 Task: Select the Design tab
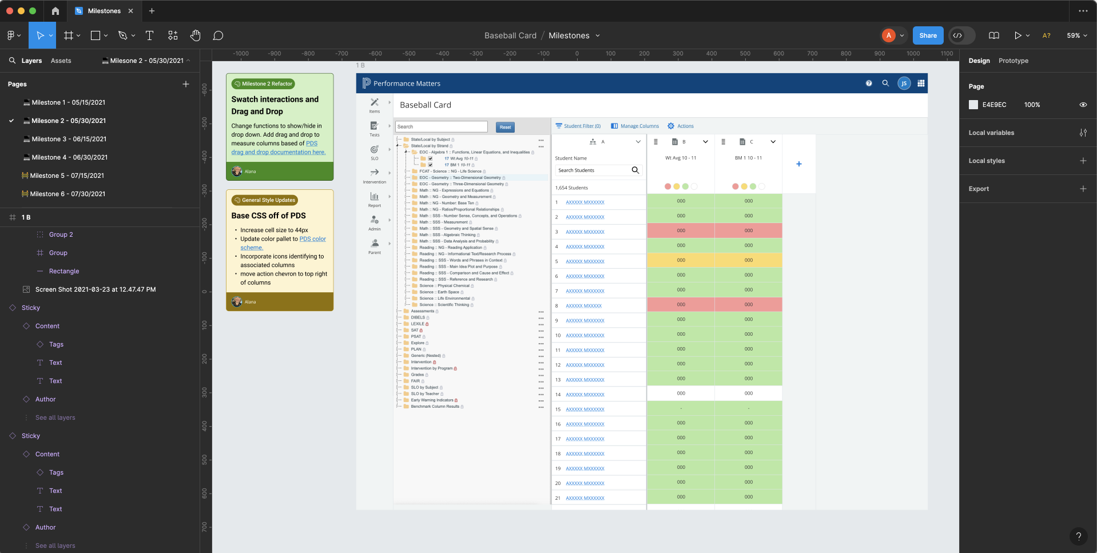(x=979, y=61)
